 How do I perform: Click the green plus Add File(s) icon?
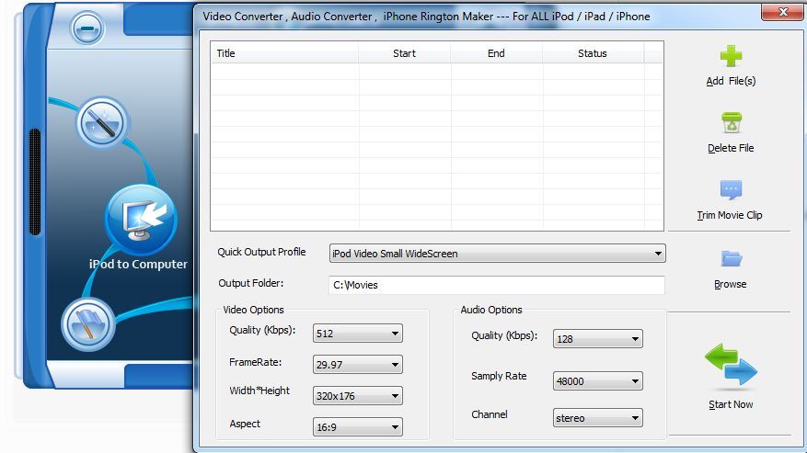[731, 56]
